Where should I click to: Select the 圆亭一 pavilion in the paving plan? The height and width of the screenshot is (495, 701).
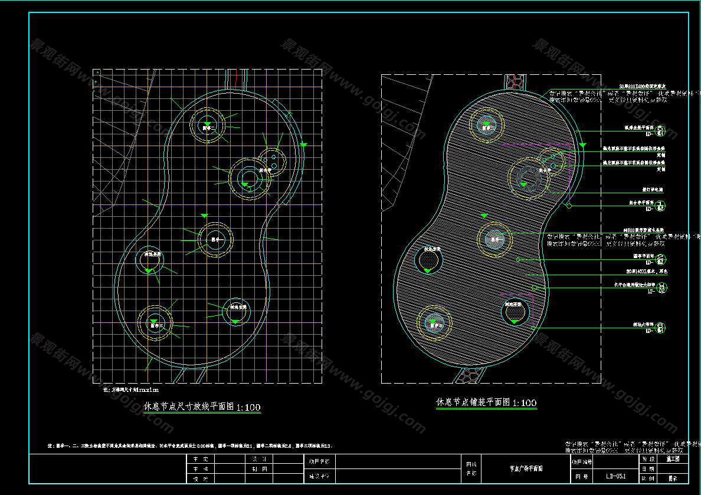pyautogui.click(x=494, y=239)
